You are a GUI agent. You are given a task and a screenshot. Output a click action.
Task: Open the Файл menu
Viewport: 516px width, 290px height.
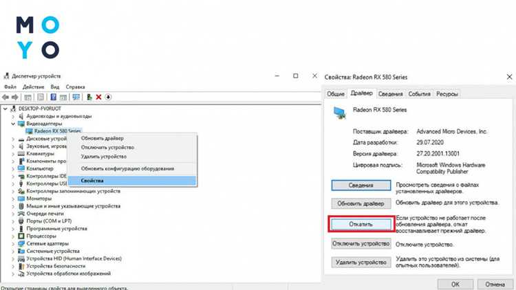(10, 87)
